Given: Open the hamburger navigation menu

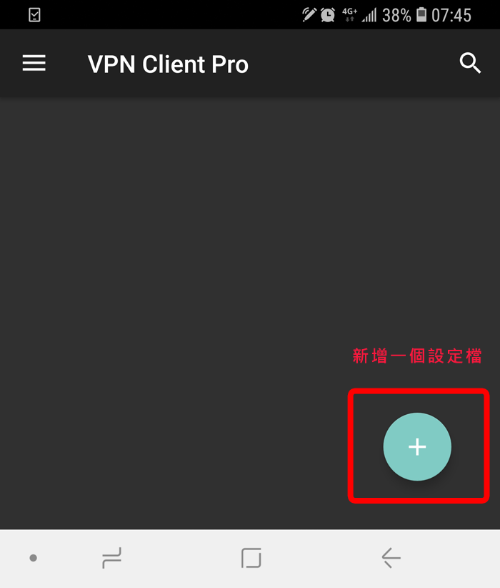Looking at the screenshot, I should coord(34,63).
